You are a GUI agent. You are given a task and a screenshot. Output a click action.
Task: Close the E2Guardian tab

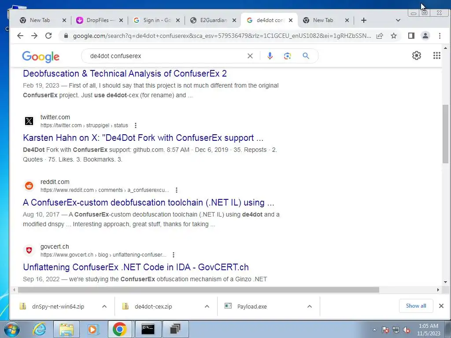coord(234,20)
